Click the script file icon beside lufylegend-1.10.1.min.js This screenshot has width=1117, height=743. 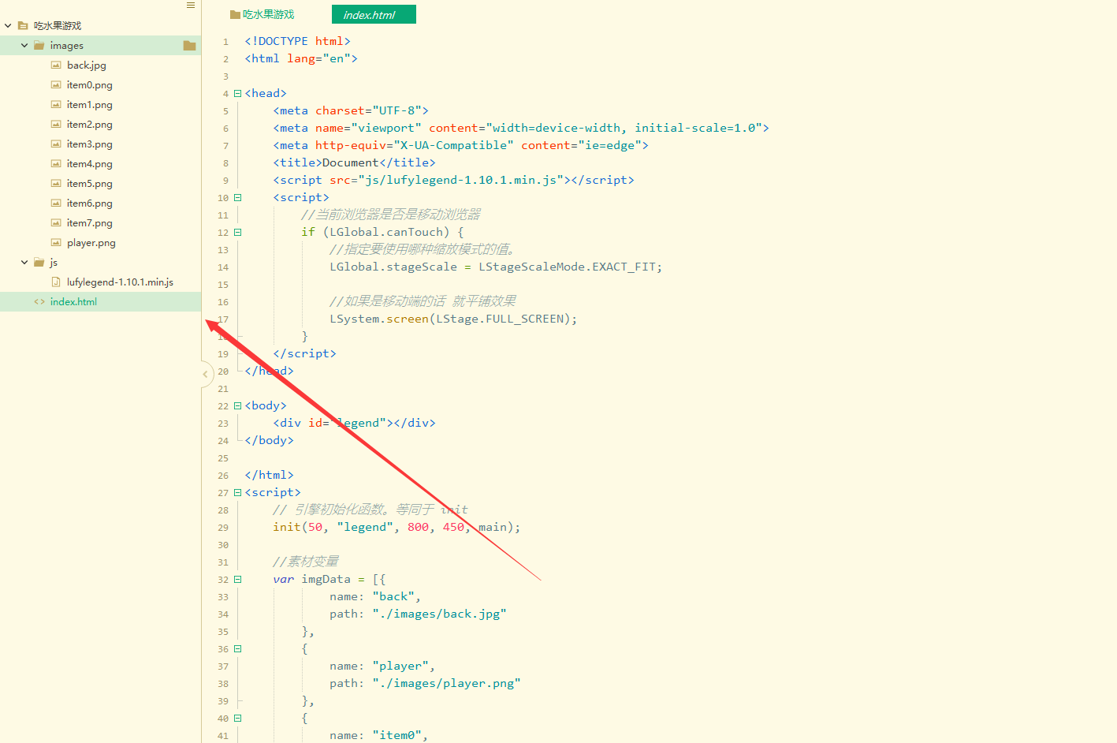(56, 282)
